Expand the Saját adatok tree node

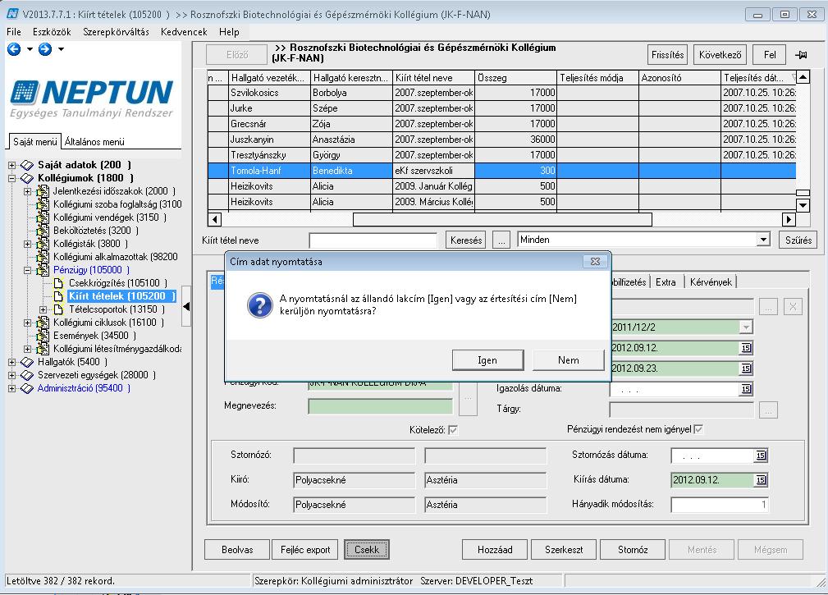click(x=11, y=165)
